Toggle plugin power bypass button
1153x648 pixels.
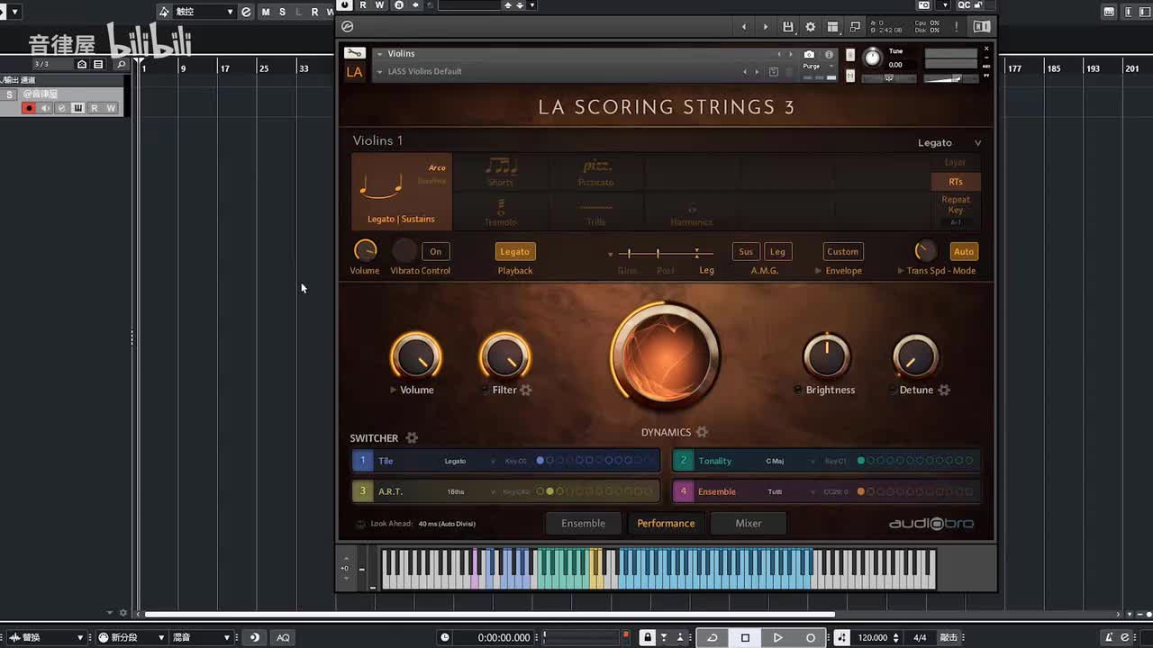[346, 5]
